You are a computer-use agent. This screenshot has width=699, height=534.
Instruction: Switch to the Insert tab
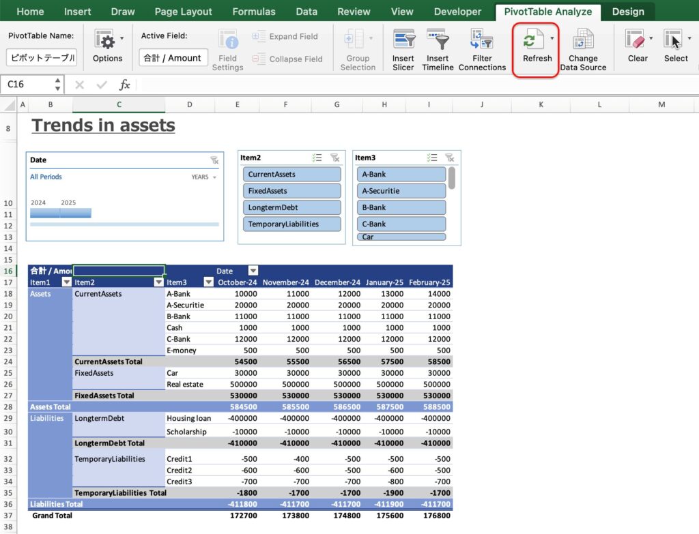pyautogui.click(x=78, y=12)
